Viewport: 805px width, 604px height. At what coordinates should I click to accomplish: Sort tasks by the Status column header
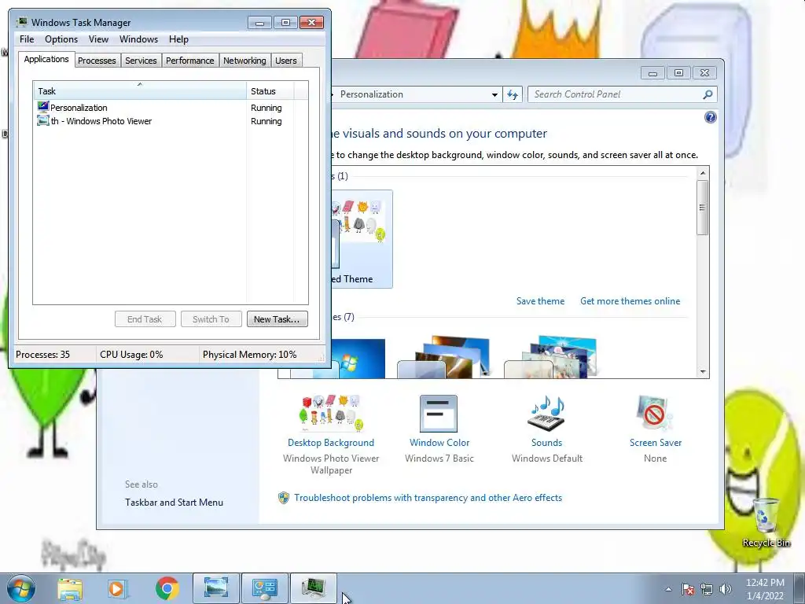click(x=270, y=91)
